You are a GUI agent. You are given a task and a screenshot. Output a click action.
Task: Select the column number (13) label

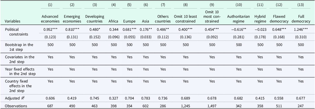(301, 5)
